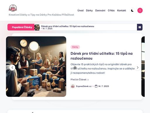Click the chevron after Přečíst Článek
The width and height of the screenshot is (150, 113).
coord(88,80)
